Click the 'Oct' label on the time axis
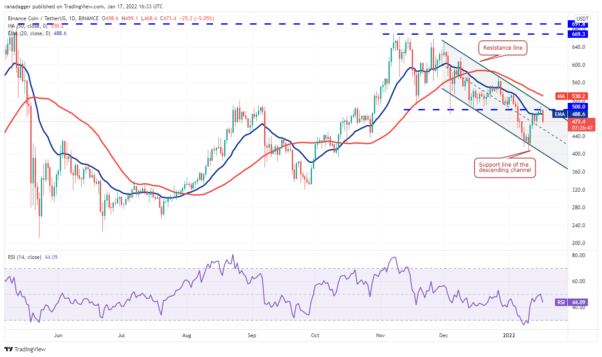 tap(315, 335)
